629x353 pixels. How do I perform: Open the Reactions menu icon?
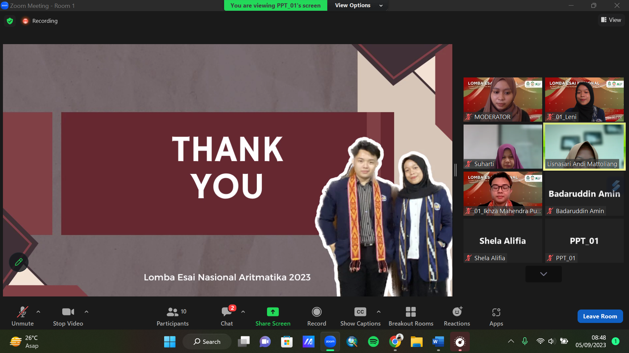coord(457,312)
